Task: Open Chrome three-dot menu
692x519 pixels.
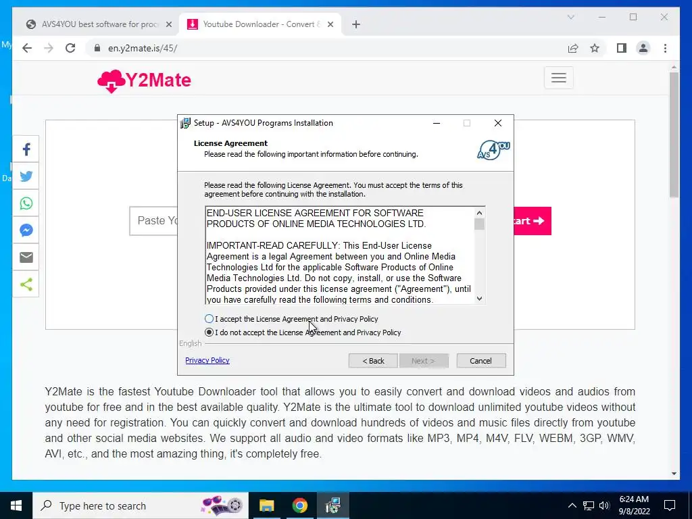Action: 665,48
